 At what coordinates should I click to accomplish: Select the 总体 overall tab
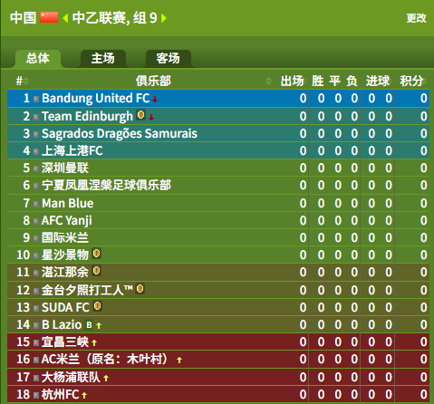pos(38,58)
